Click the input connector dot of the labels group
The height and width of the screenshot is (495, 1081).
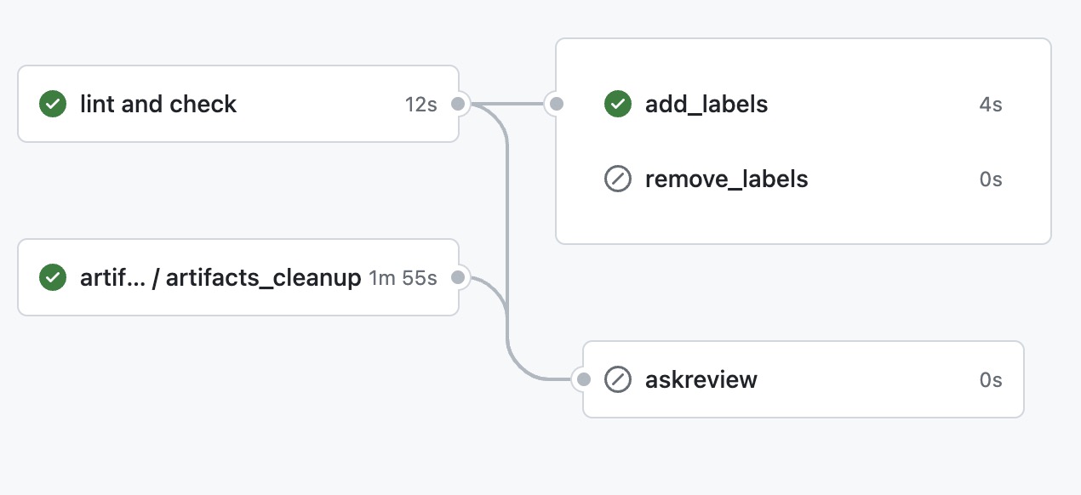coord(556,105)
